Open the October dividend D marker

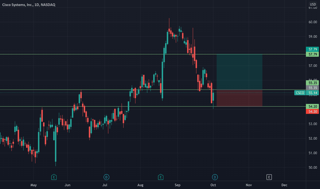click(x=215, y=177)
